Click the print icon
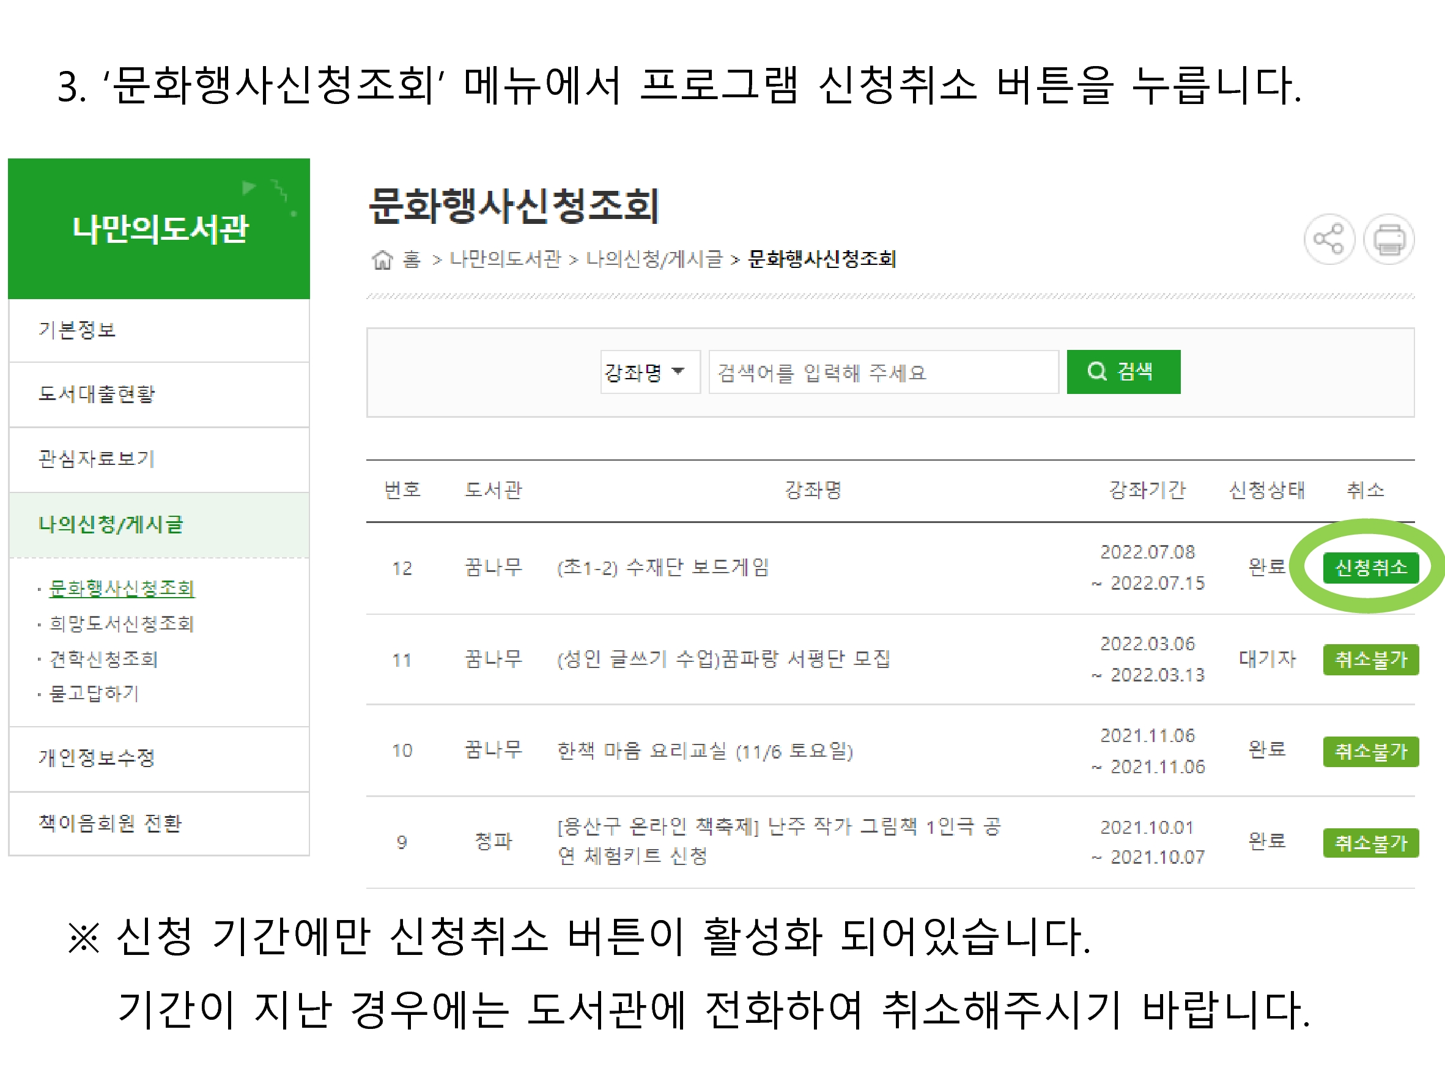1445x1084 pixels. point(1388,239)
